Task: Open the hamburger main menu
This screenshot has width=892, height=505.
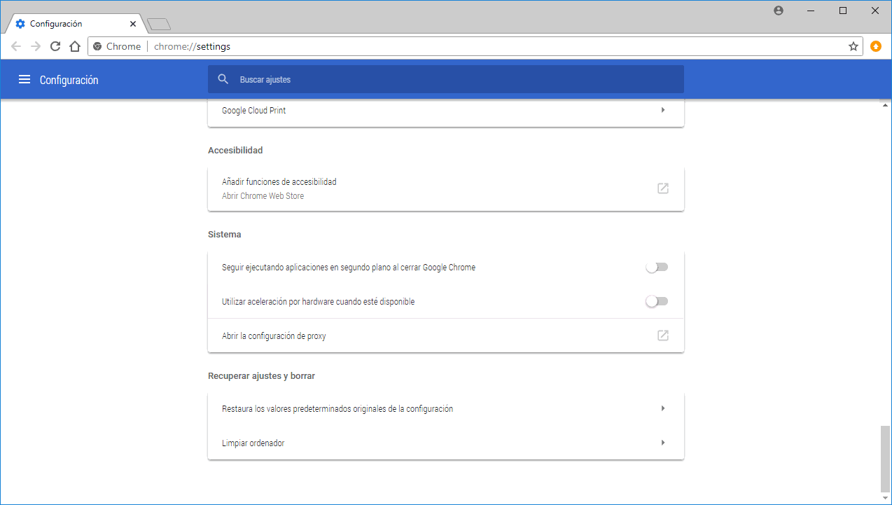Action: [25, 80]
